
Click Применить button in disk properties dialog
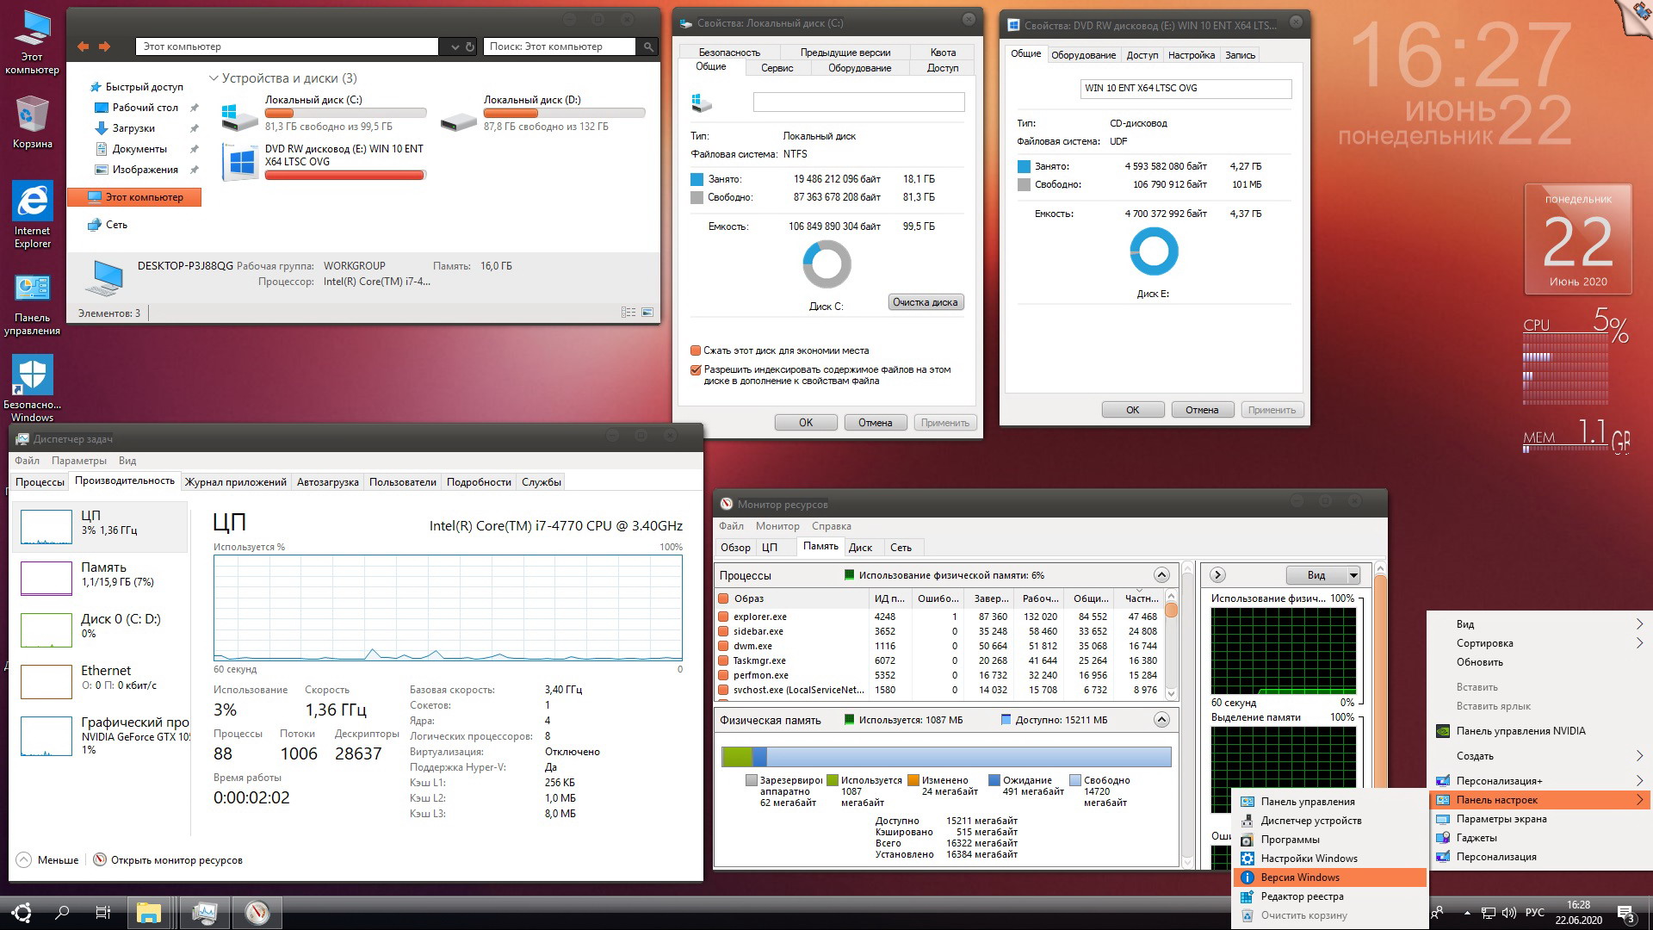pos(944,423)
